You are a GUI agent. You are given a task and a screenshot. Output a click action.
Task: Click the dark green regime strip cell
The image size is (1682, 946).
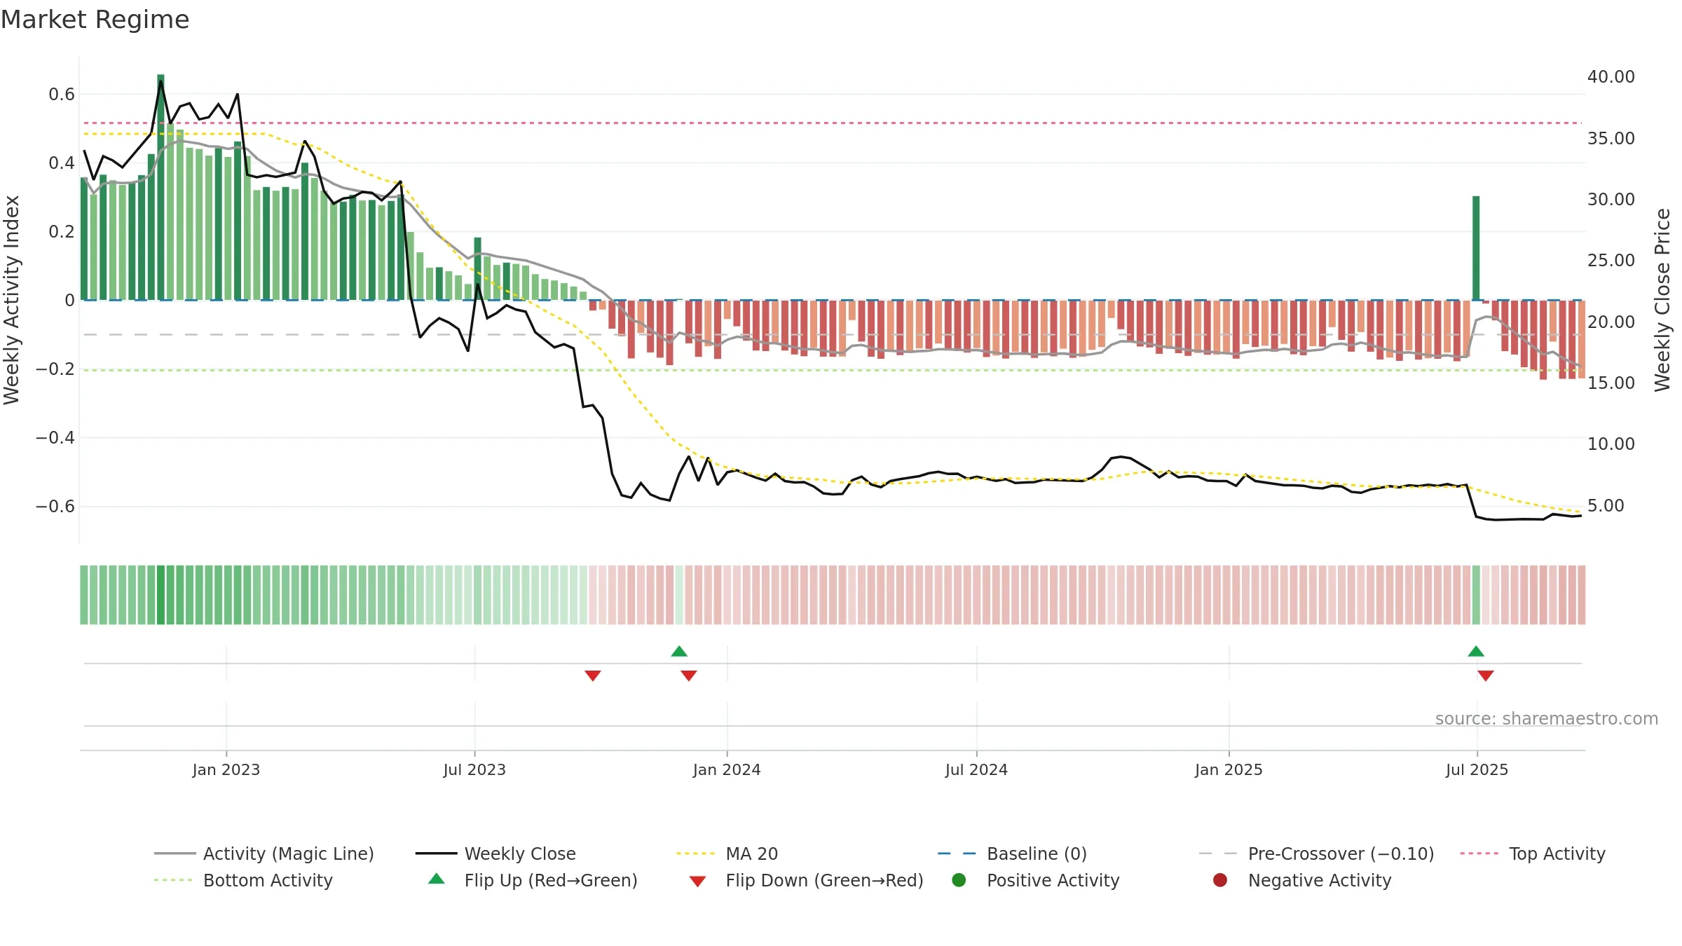(160, 595)
